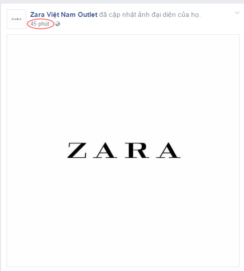Click the letter R in ZARA logo
244x271 pixels.
(x=137, y=150)
